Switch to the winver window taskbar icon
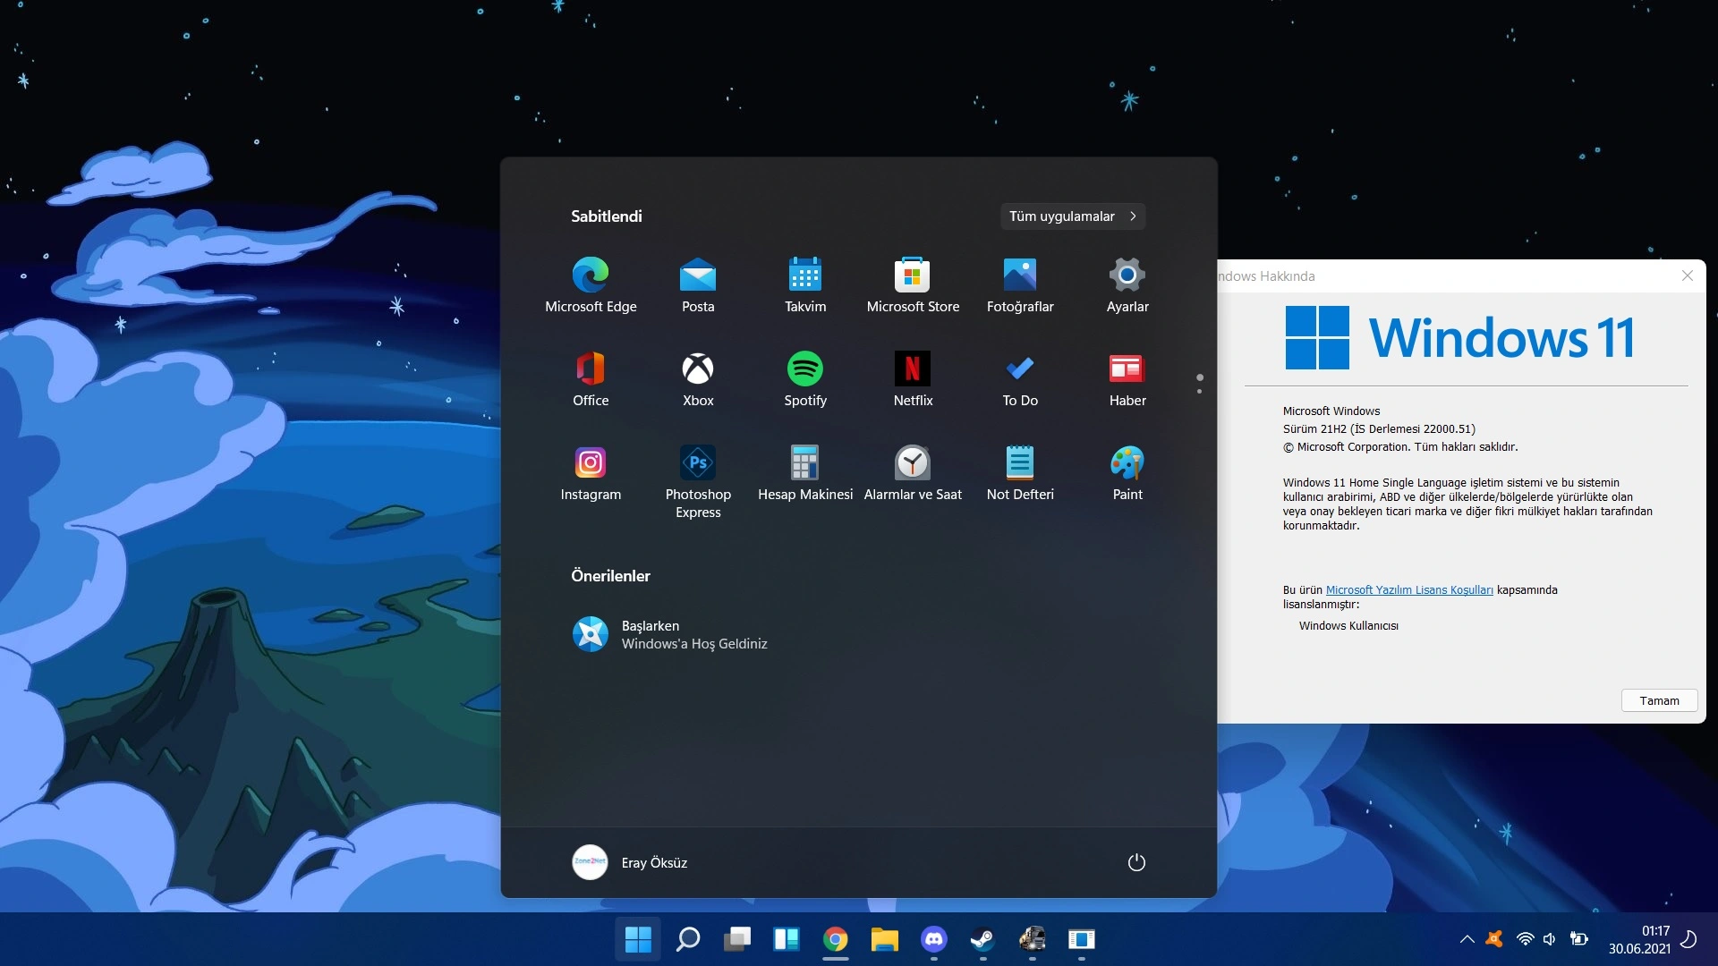Viewport: 1718px width, 966px height. (1081, 939)
